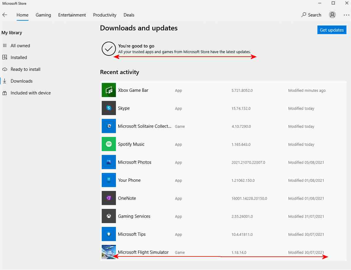Screen dimensions: 351x270
Task: Click the 'Game' label for Flight Simulator
Action: (180, 252)
